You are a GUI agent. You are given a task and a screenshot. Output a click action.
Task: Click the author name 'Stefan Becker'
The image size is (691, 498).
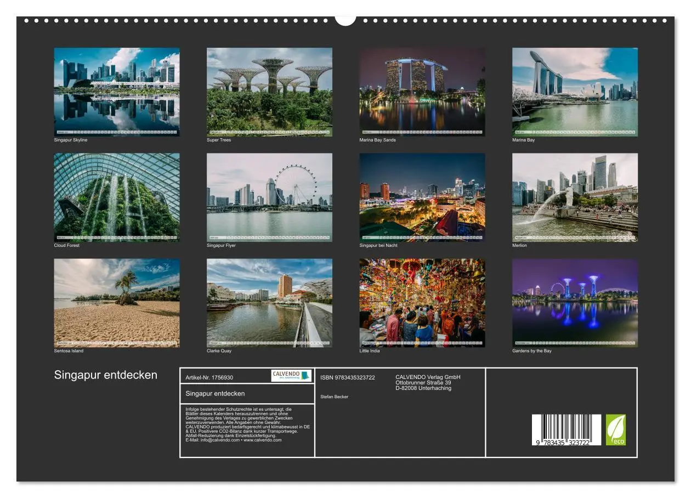(334, 397)
